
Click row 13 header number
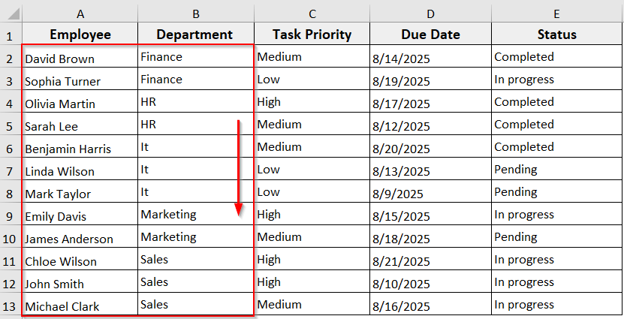tap(11, 305)
